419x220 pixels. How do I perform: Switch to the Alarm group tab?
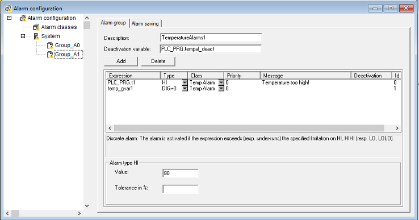(x=114, y=23)
